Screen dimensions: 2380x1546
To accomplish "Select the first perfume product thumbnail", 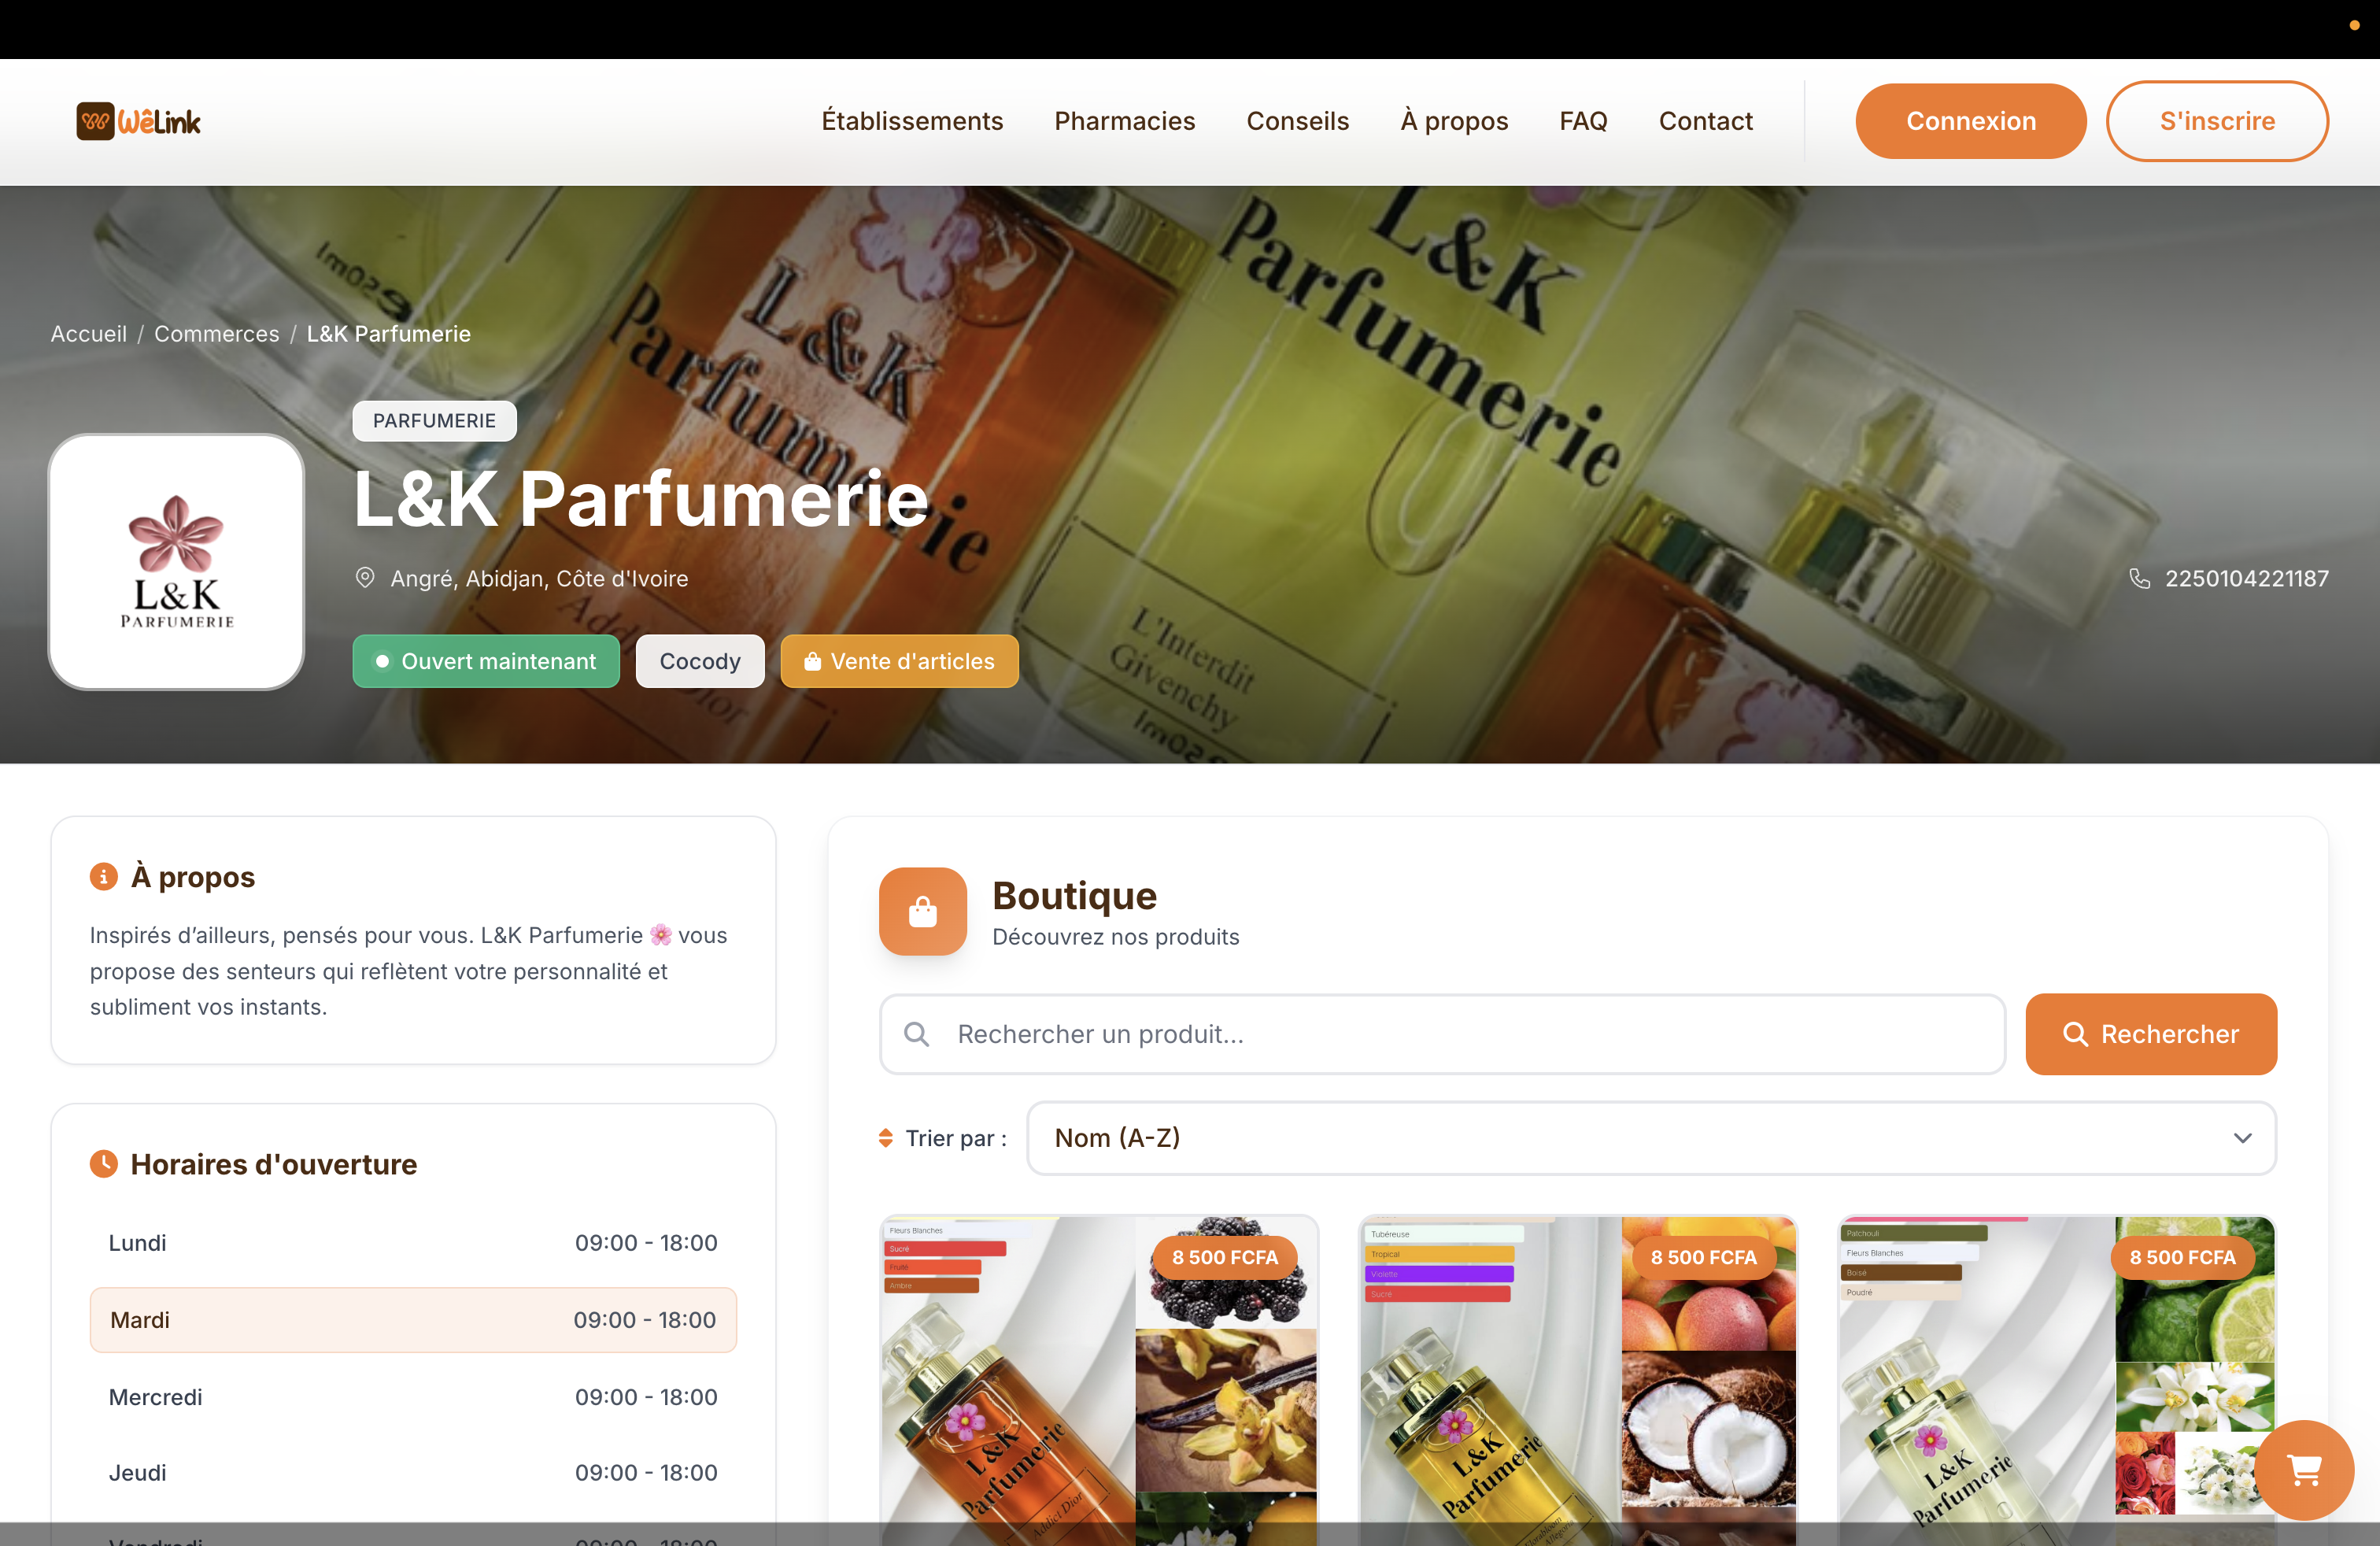I will click(1099, 1380).
